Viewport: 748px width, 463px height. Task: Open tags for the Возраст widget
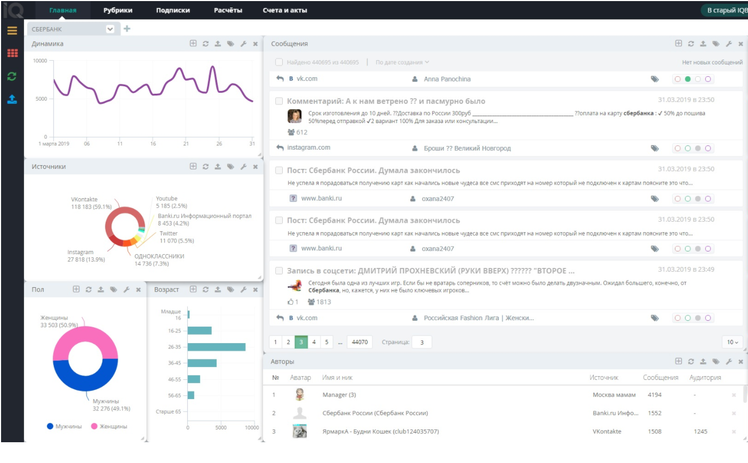pyautogui.click(x=230, y=289)
